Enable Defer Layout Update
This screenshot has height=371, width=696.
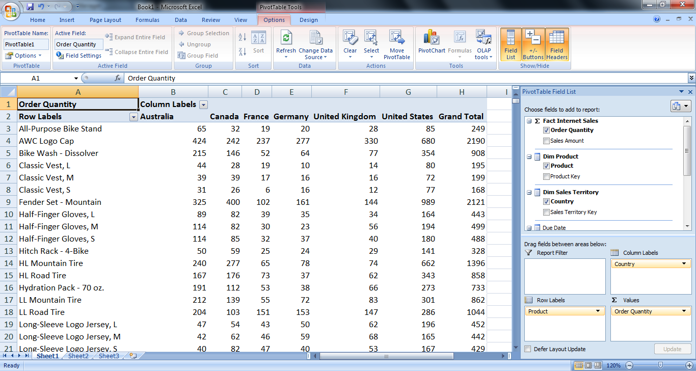coord(528,349)
